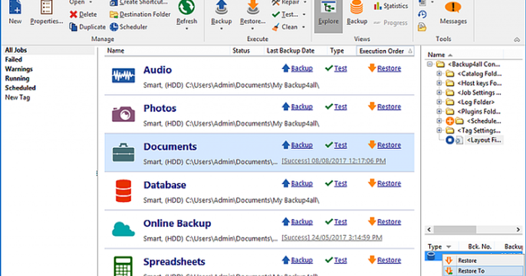Expand the Log Folder tree node

(439, 102)
